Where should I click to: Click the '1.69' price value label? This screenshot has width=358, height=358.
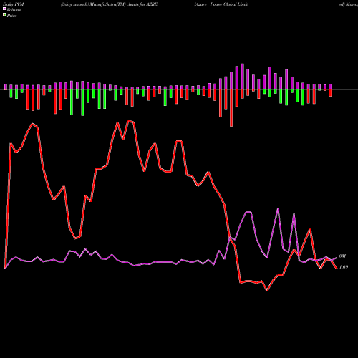[344, 267]
